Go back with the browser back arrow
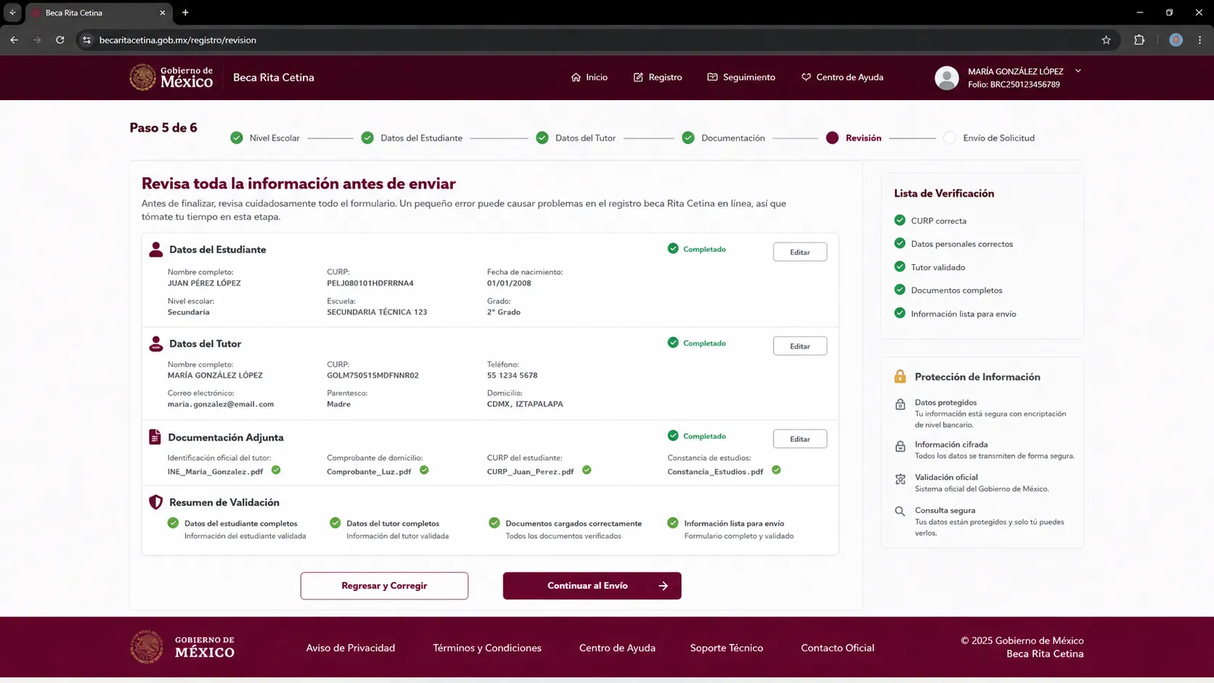This screenshot has width=1214, height=683. [x=15, y=40]
